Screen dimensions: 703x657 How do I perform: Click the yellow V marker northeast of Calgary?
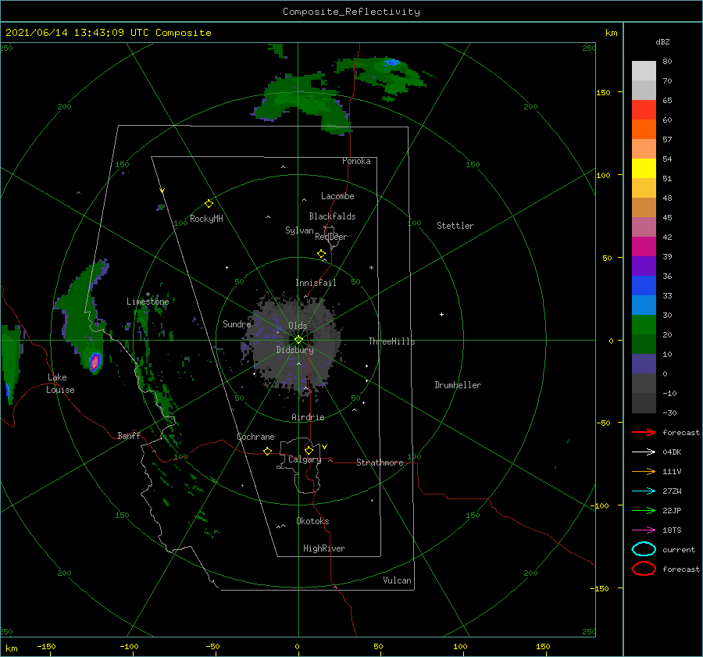(x=324, y=447)
